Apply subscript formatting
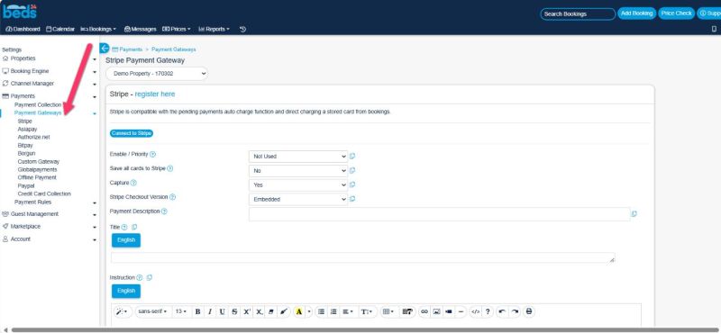 pyautogui.click(x=260, y=311)
